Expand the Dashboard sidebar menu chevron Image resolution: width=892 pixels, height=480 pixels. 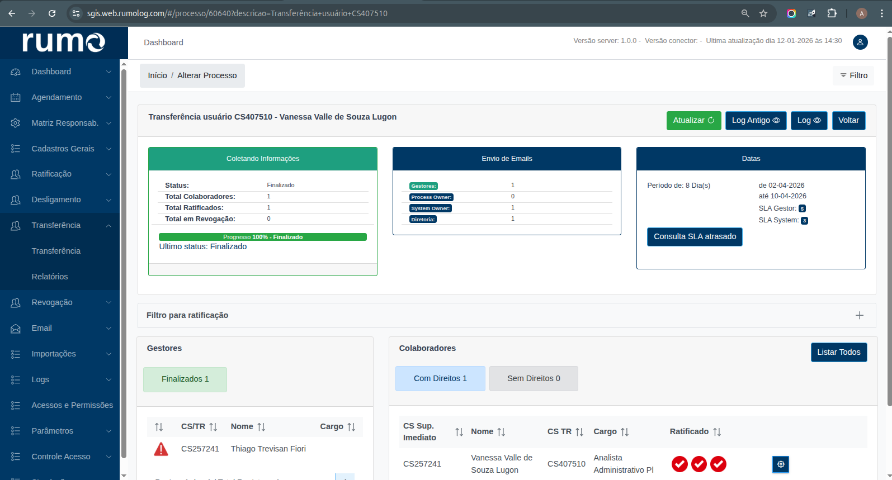click(x=108, y=72)
